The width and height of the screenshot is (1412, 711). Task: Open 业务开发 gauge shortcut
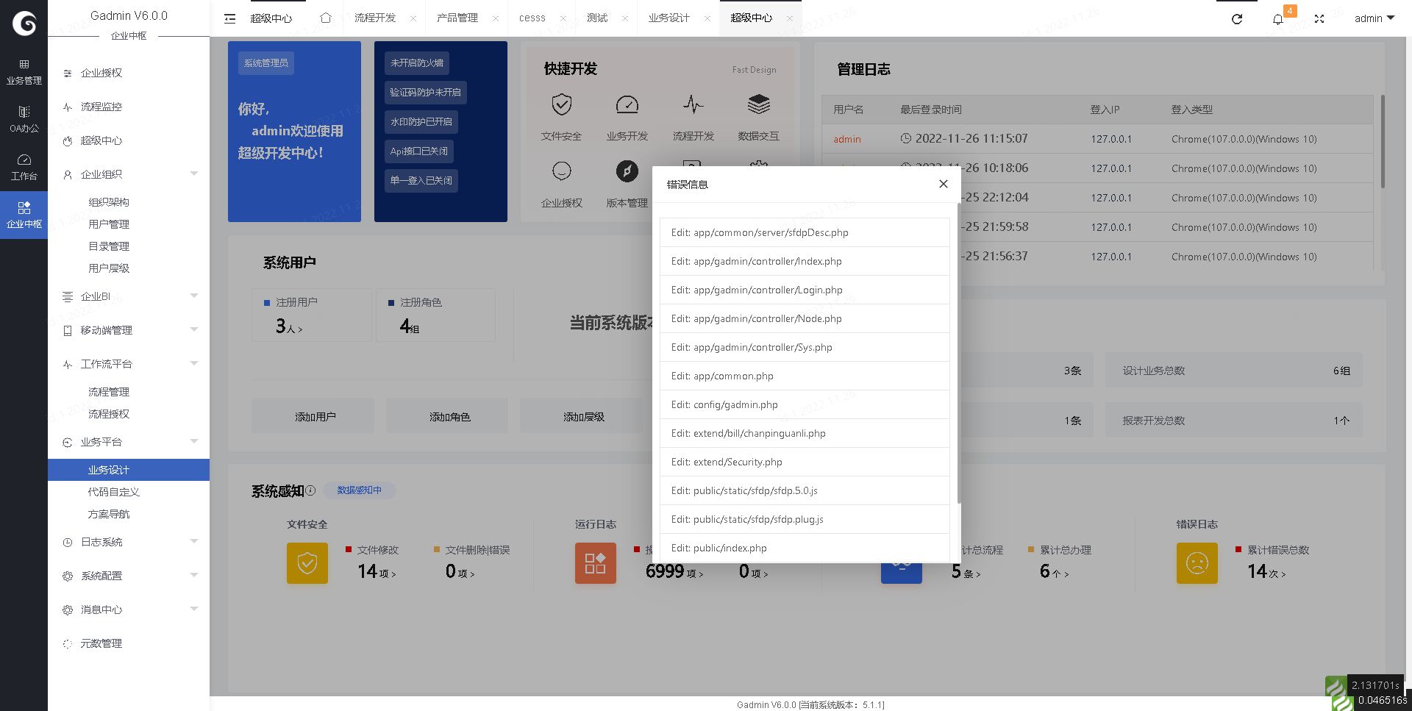(x=627, y=104)
